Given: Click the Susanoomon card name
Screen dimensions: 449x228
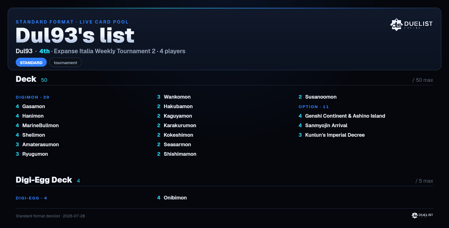Looking at the screenshot, I should click(321, 97).
